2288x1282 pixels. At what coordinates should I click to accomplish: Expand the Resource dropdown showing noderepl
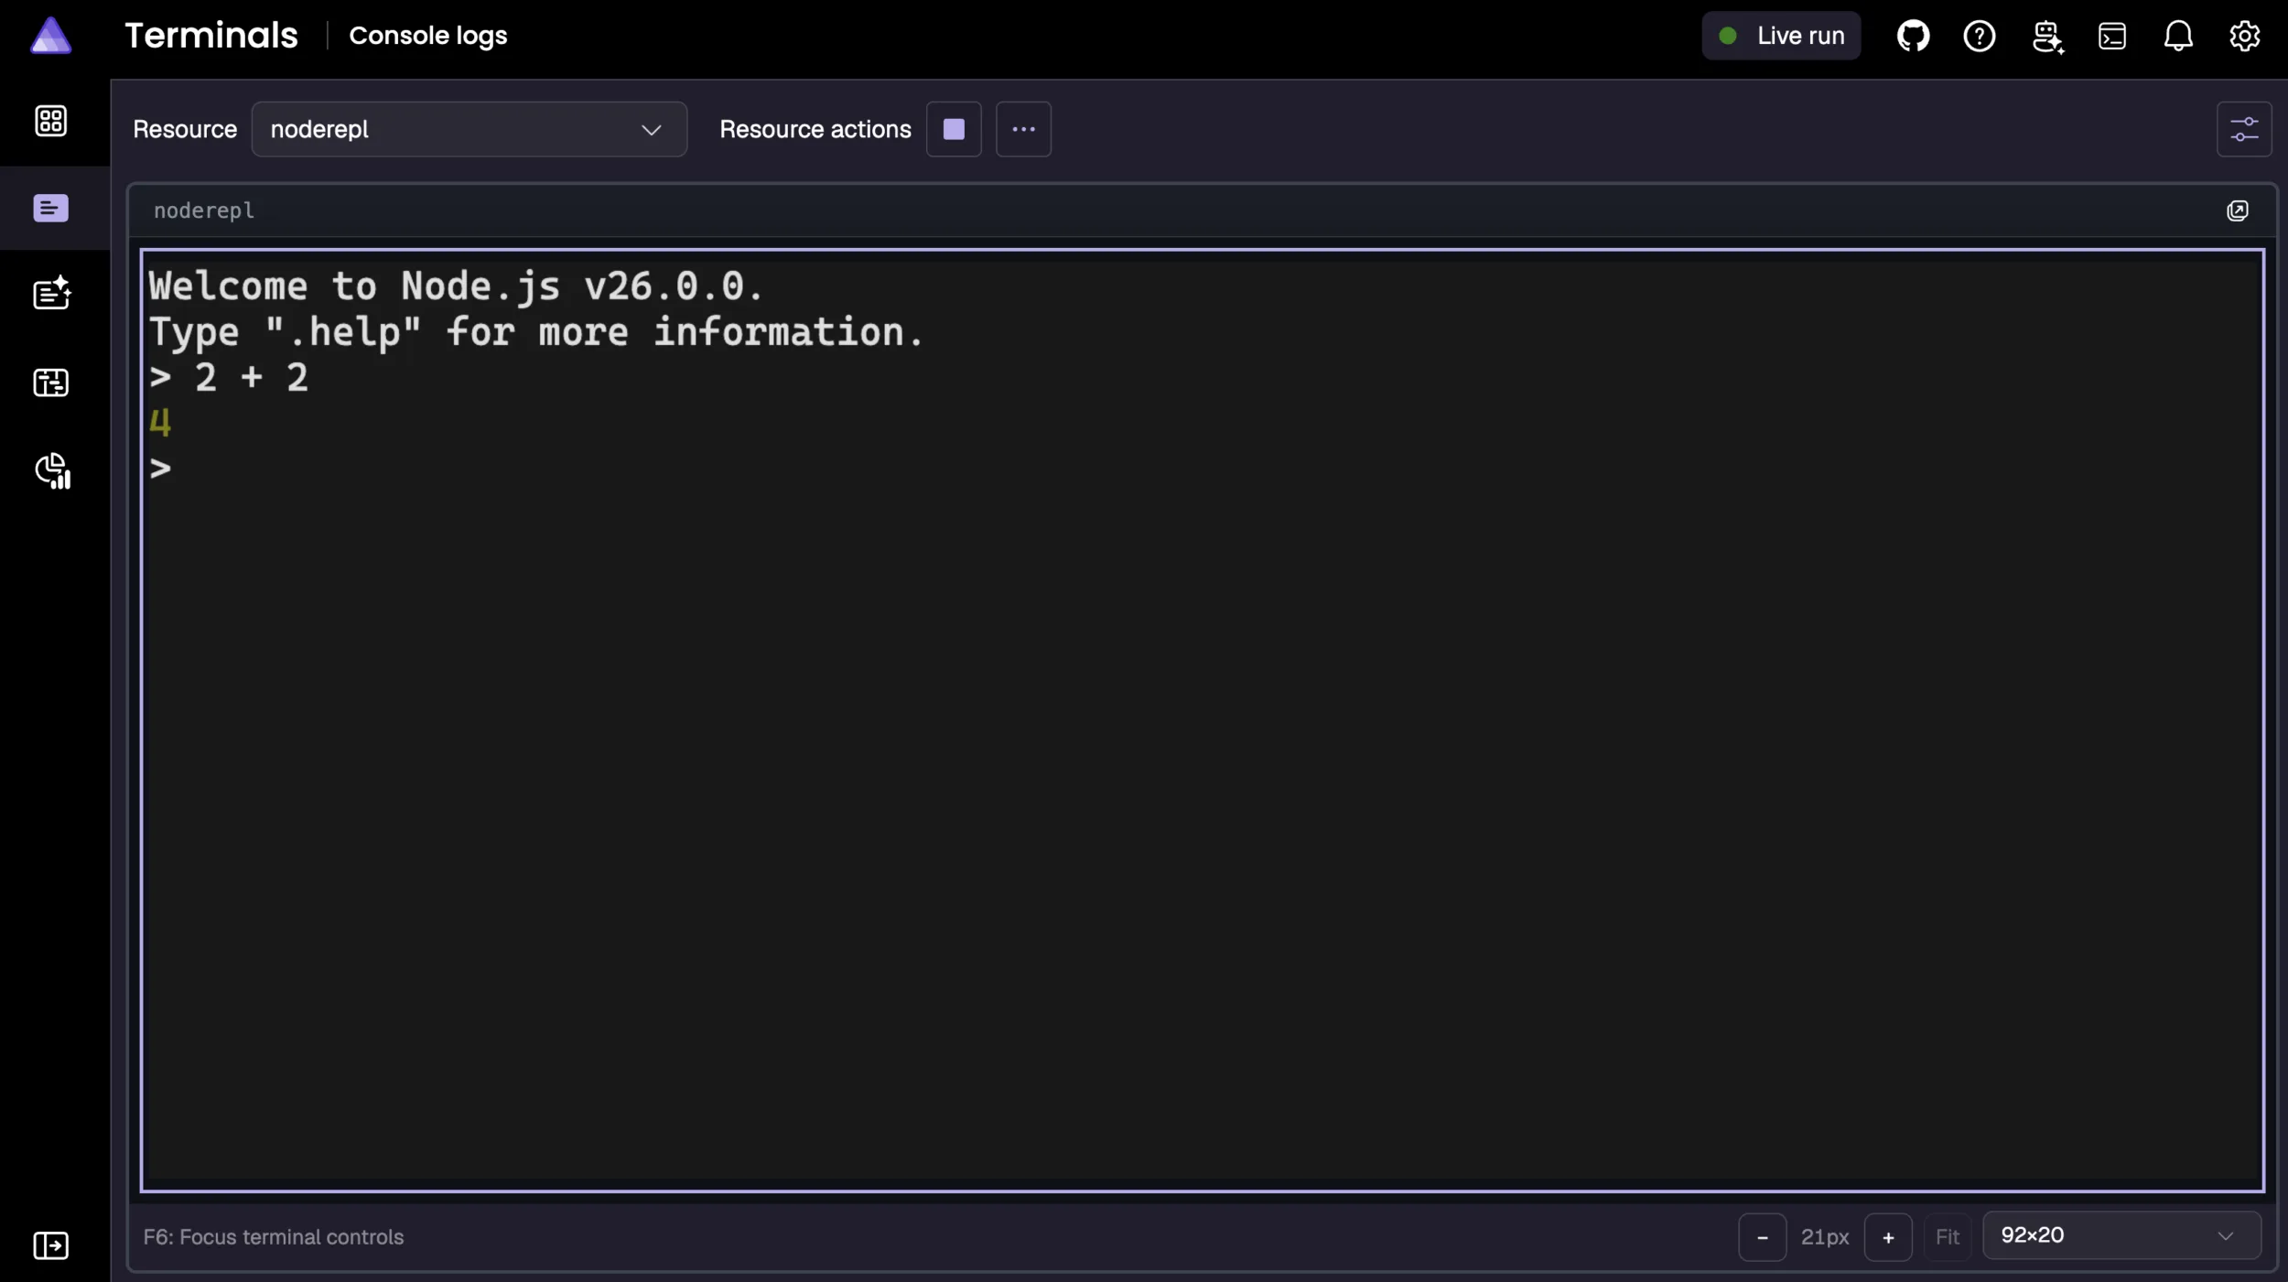coord(469,129)
